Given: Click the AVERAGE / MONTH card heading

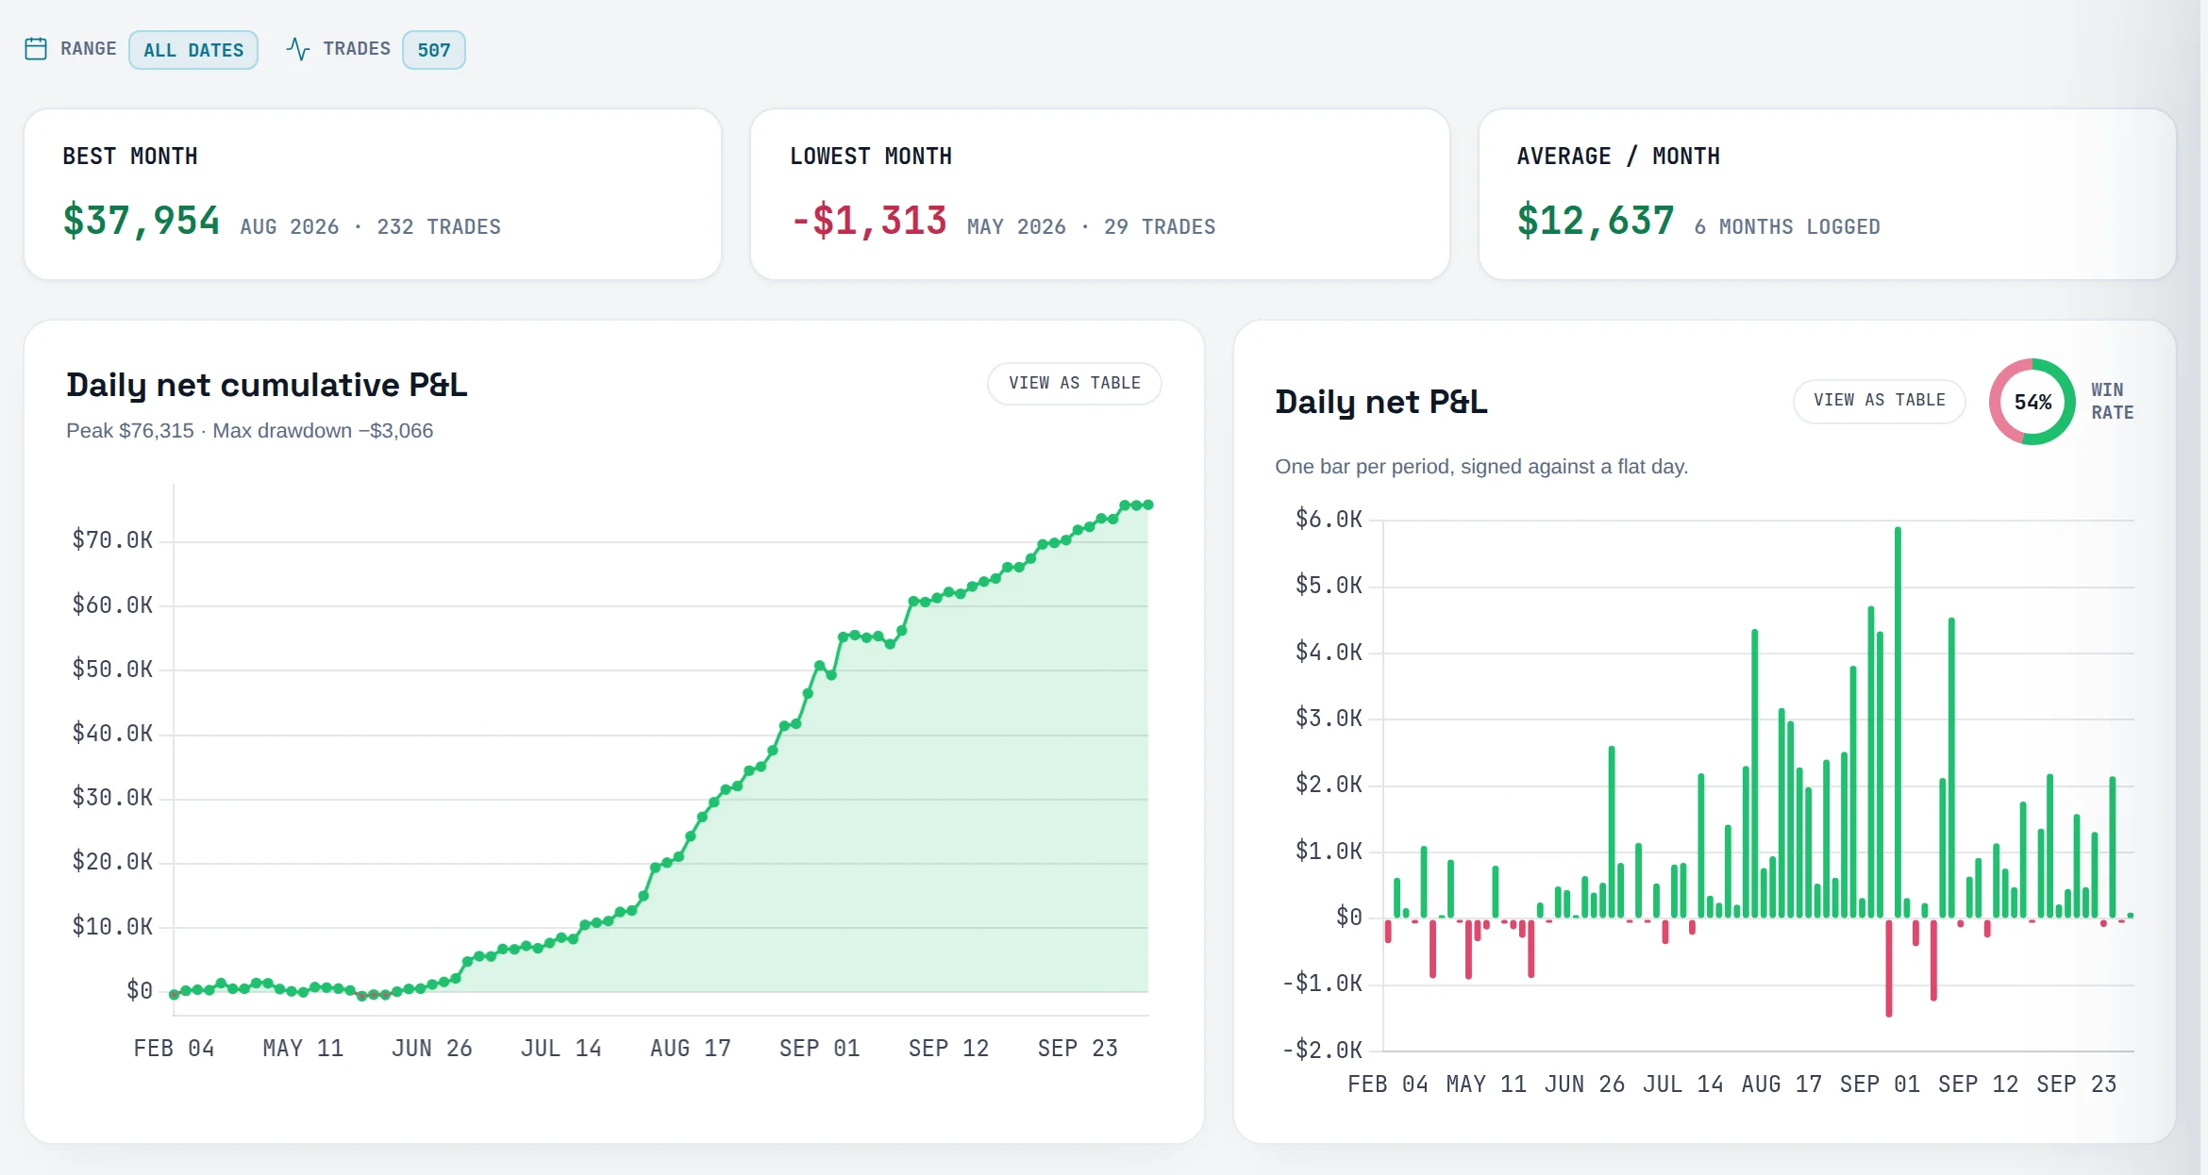Looking at the screenshot, I should click(1618, 157).
